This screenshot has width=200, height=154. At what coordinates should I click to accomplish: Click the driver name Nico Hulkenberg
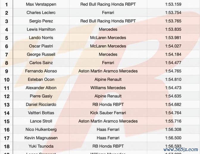[x=41, y=129]
